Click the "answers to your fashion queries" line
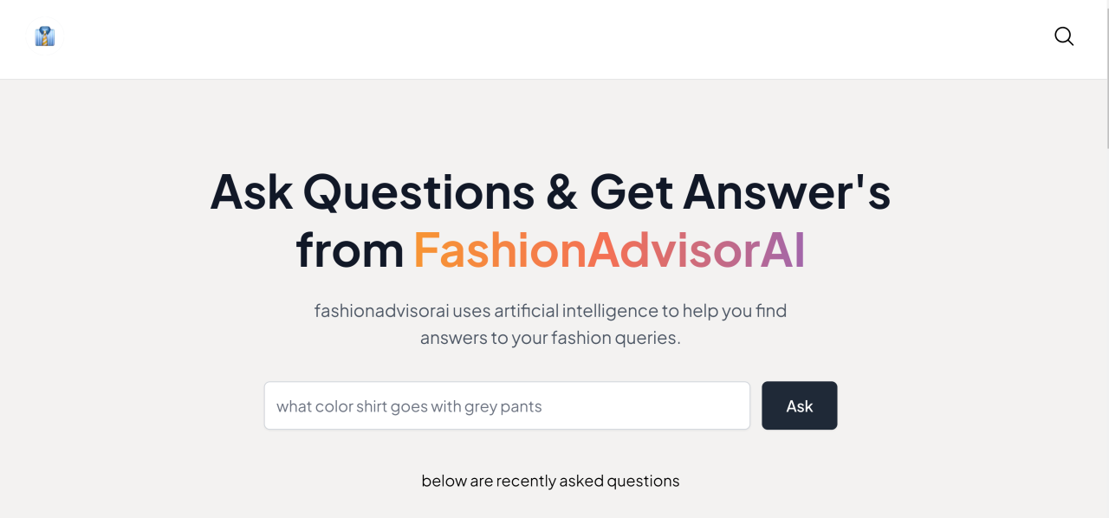This screenshot has width=1109, height=518. click(550, 338)
